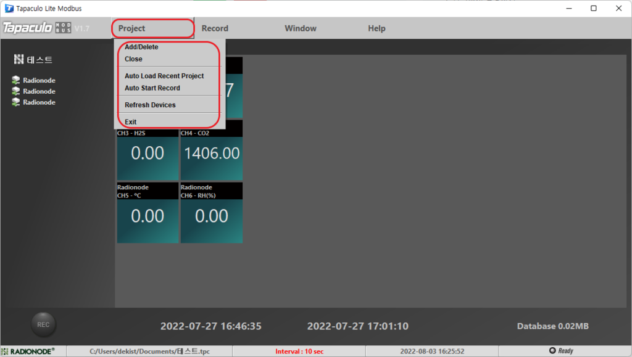Click the Ready status indicator
This screenshot has width=632, height=357.
[561, 351]
